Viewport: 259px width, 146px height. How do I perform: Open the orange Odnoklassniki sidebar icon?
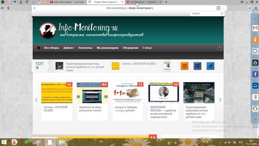(x=255, y=40)
